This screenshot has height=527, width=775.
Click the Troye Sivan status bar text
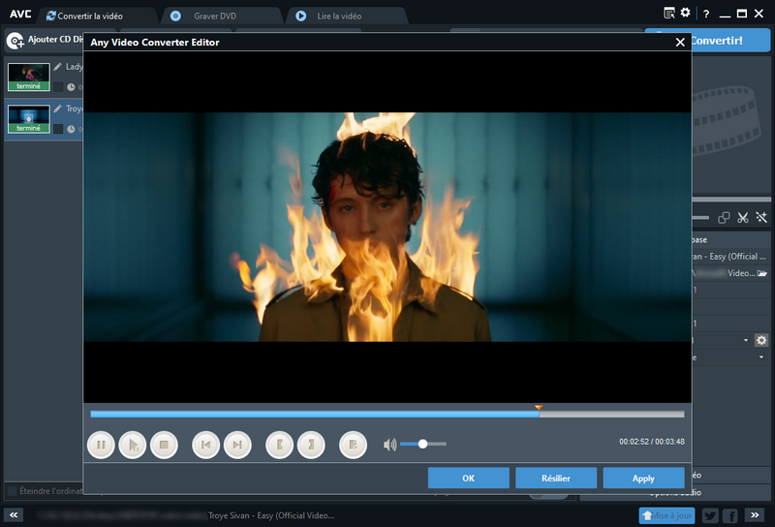271,515
